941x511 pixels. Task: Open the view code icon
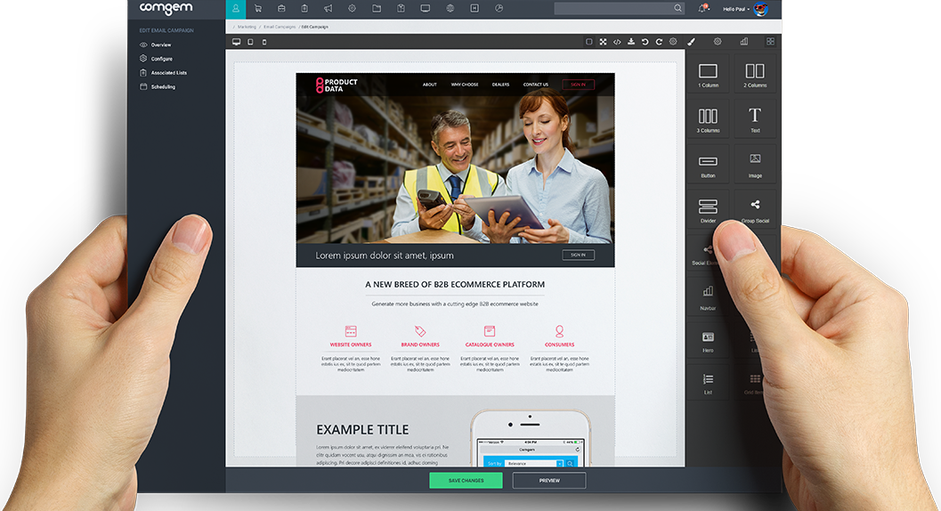[x=617, y=42]
